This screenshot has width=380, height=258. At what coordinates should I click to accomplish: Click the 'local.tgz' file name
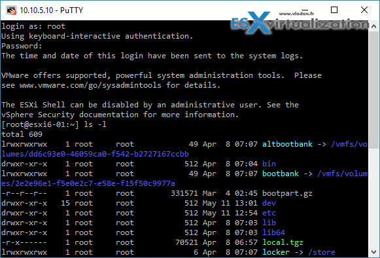pos(283,242)
